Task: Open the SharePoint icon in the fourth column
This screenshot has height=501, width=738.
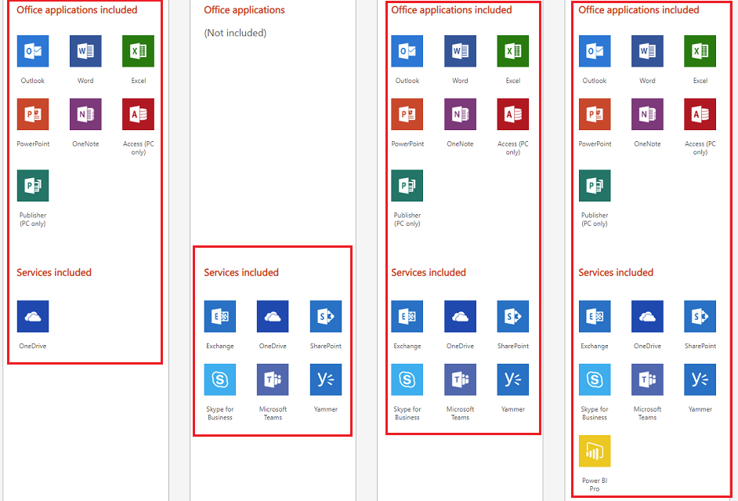Action: [x=700, y=317]
